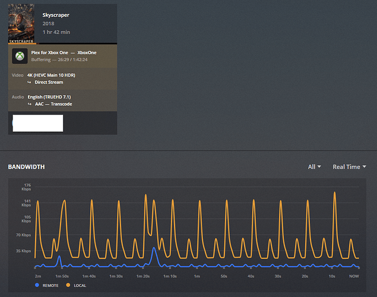Click the REMOTE legend label
Image resolution: width=377 pixels, height=297 pixels.
click(x=50, y=286)
